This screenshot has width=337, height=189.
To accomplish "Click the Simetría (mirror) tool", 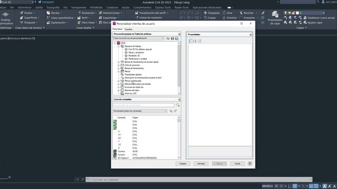I will click(230, 18).
